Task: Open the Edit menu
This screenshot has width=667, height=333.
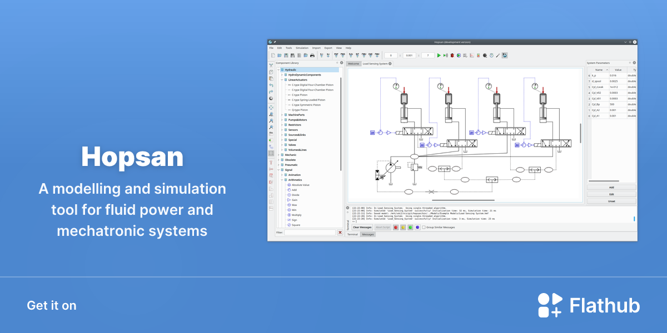Action: [280, 48]
